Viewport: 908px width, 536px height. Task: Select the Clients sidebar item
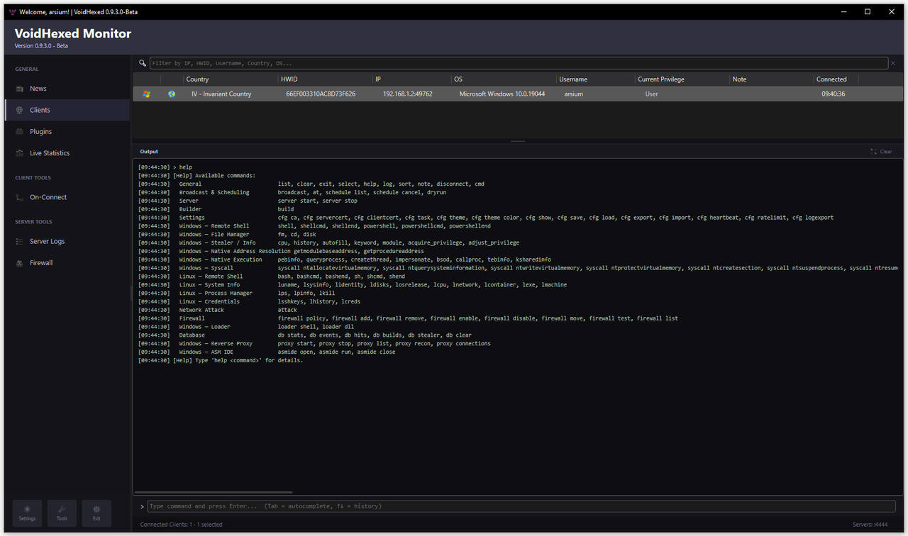(x=67, y=110)
